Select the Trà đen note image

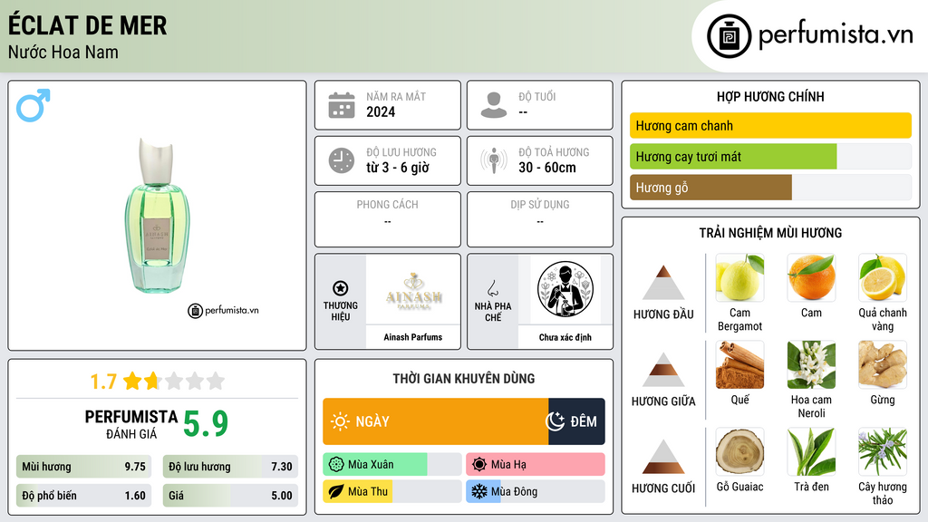811,452
